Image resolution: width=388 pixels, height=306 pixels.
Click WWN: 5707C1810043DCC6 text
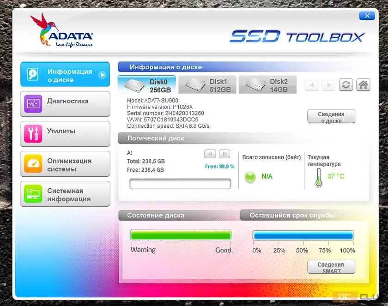163,120
